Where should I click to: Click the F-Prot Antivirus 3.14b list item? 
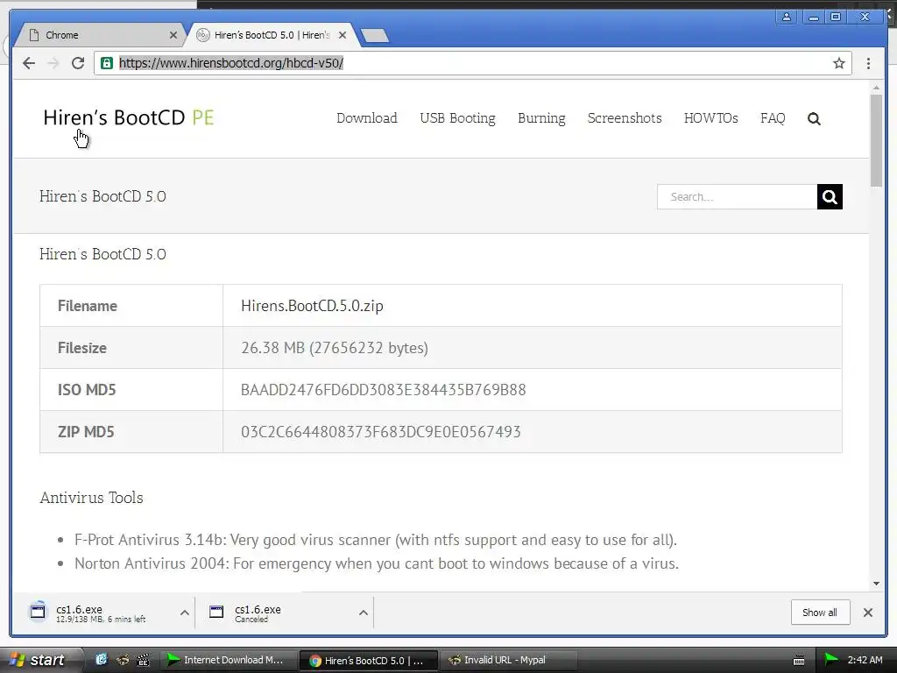(375, 540)
